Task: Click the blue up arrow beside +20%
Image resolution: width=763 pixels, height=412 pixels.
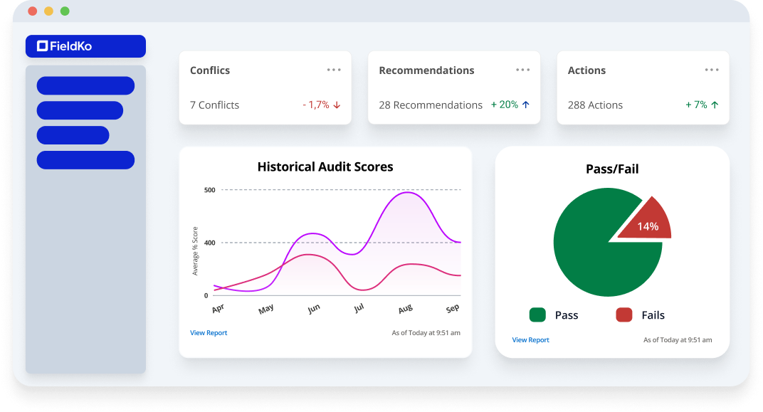Action: click(x=525, y=105)
